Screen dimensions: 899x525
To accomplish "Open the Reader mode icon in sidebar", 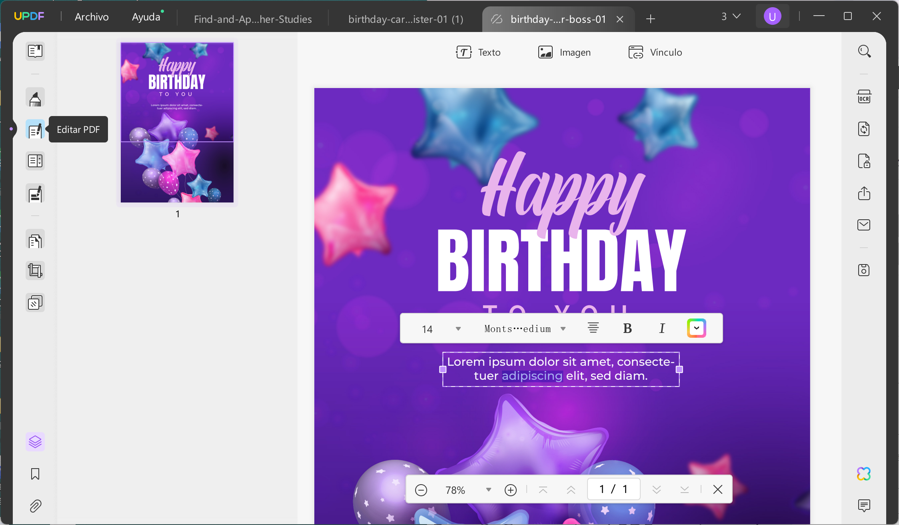I will [35, 51].
